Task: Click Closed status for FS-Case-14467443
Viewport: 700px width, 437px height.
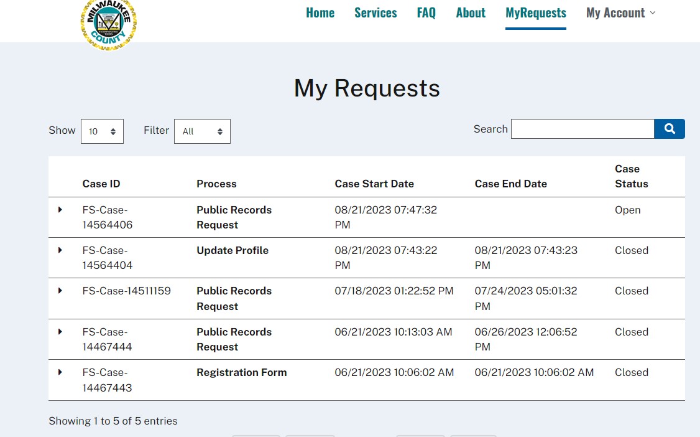Action: 631,372
